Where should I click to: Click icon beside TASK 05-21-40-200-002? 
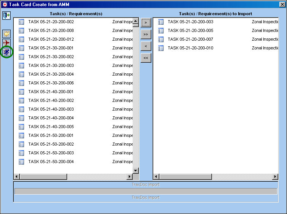tap(21, 101)
